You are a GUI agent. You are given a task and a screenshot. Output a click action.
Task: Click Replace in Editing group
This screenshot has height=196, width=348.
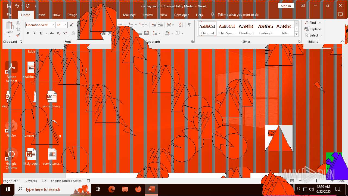313,29
